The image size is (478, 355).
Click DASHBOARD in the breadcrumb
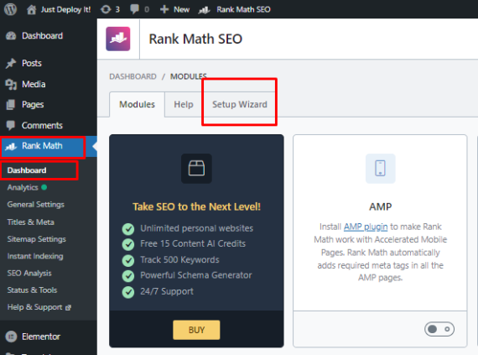132,76
